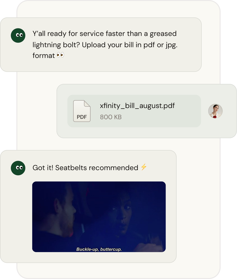Click the 'Upload your bill' sentence
Image resolution: width=237 pixels, height=279 pixels.
pos(130,45)
